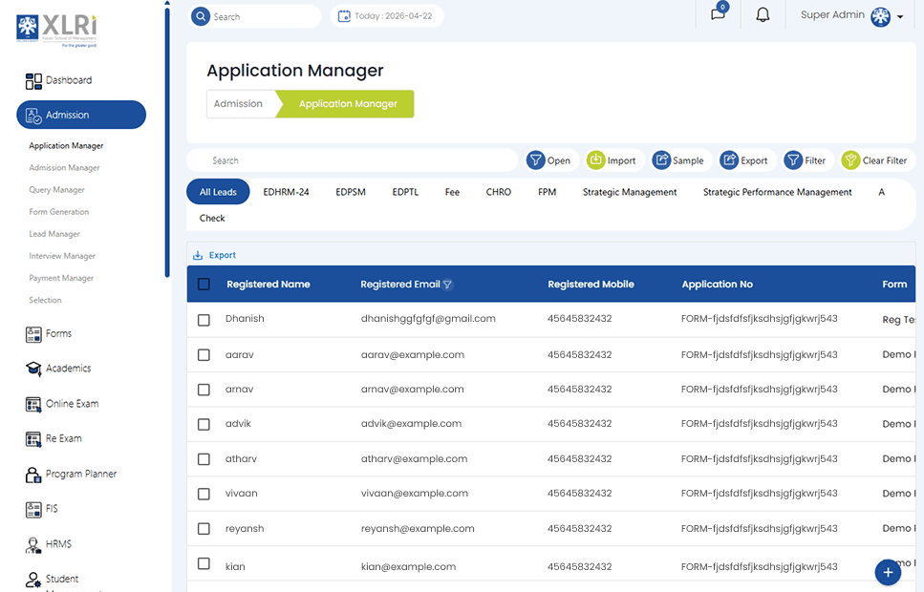The width and height of the screenshot is (924, 592).
Task: Tick the checkbox for vivaan
Action: (204, 494)
